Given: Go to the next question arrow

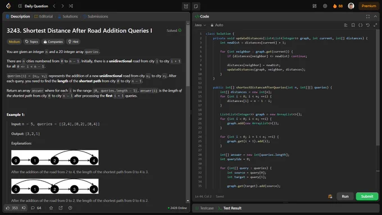Looking at the screenshot, I should 62,6.
